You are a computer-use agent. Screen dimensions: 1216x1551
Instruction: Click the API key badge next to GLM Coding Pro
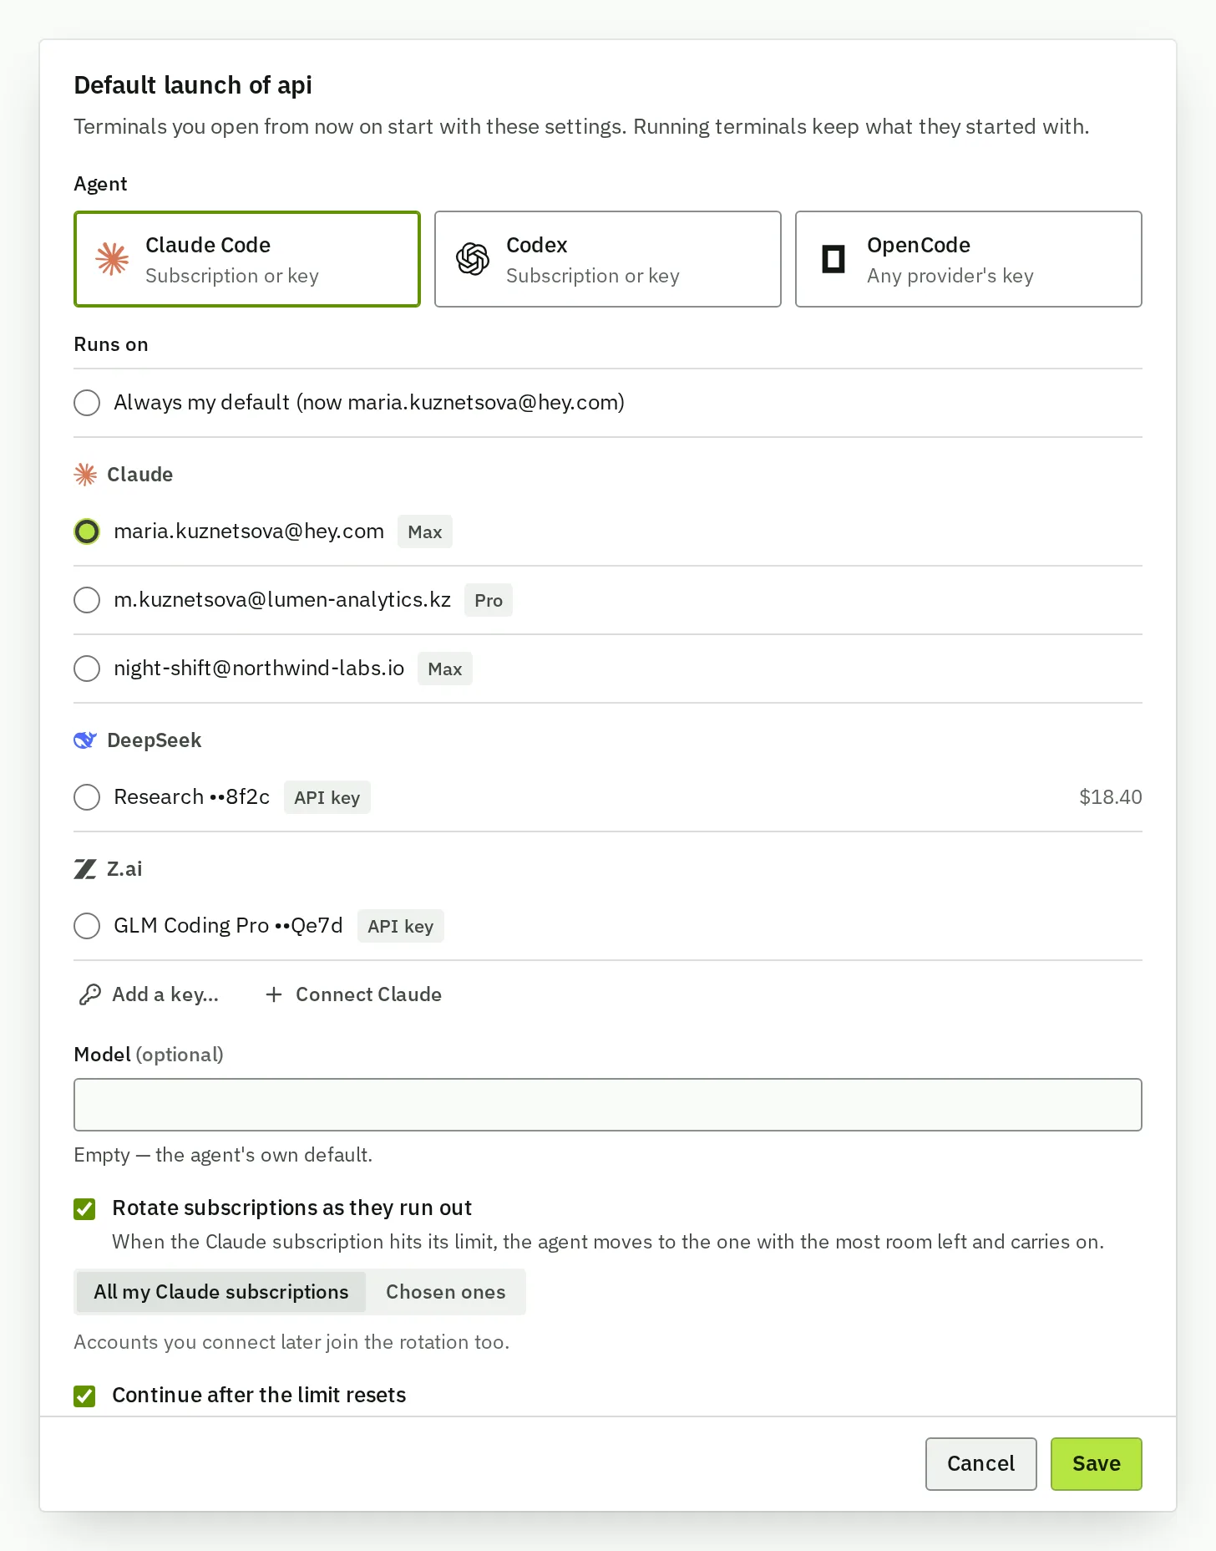[401, 926]
